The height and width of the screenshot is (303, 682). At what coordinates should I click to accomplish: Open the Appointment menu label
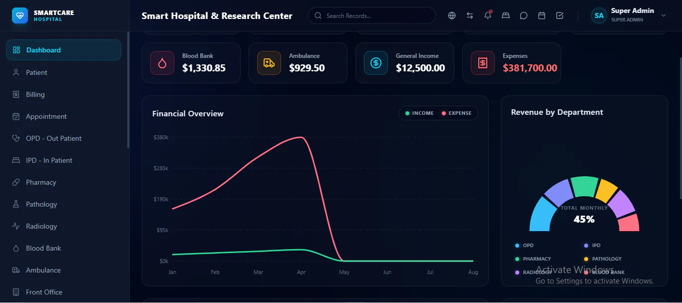46,116
